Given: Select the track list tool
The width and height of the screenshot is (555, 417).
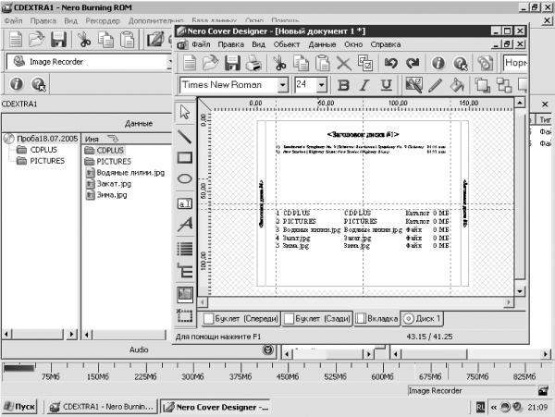Looking at the screenshot, I should tap(184, 249).
